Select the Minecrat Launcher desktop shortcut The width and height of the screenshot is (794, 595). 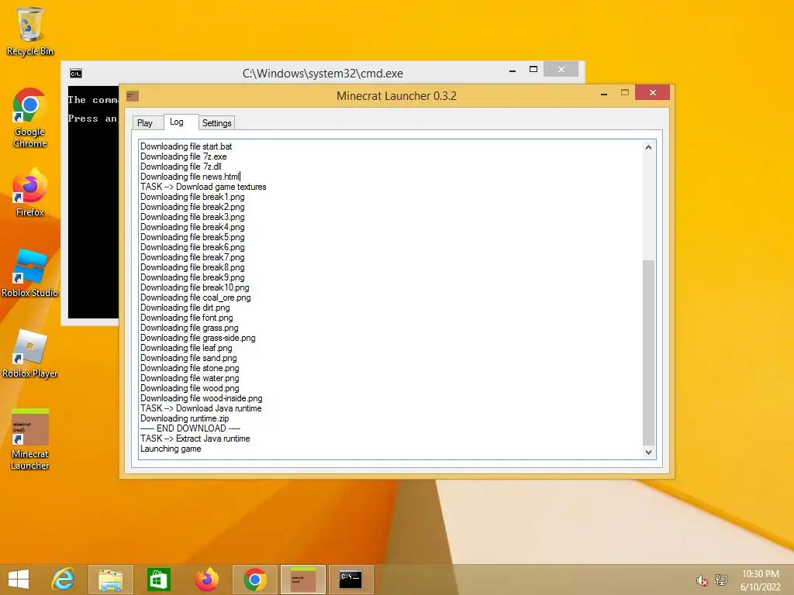pyautogui.click(x=30, y=440)
